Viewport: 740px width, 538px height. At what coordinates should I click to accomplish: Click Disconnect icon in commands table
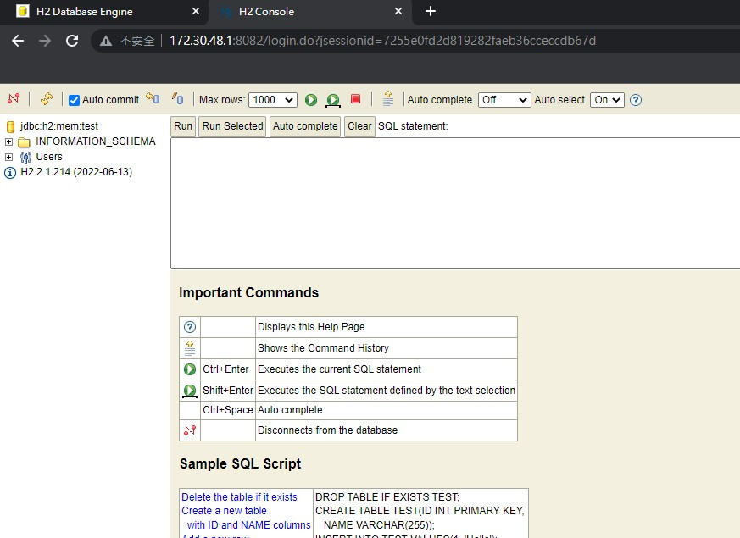[x=190, y=430]
